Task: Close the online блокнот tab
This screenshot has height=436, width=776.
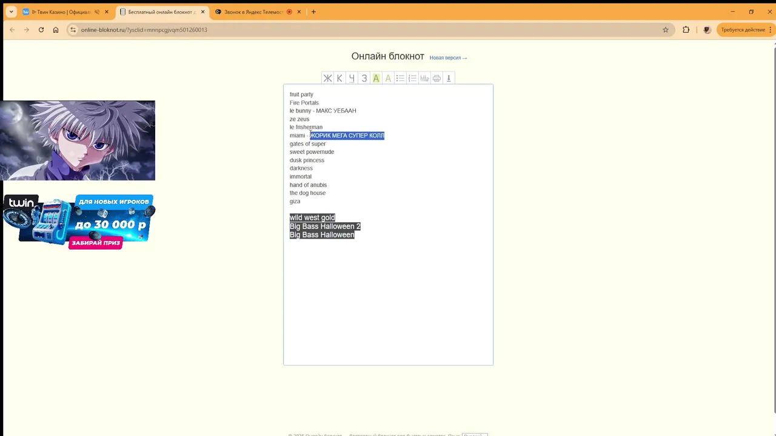Action: click(x=202, y=12)
